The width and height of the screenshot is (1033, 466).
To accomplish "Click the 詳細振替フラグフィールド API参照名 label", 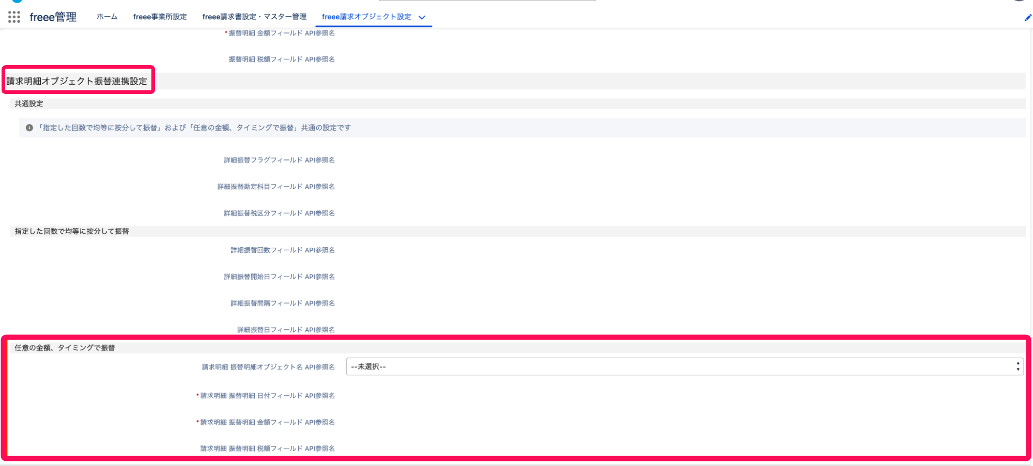I will pyautogui.click(x=279, y=160).
